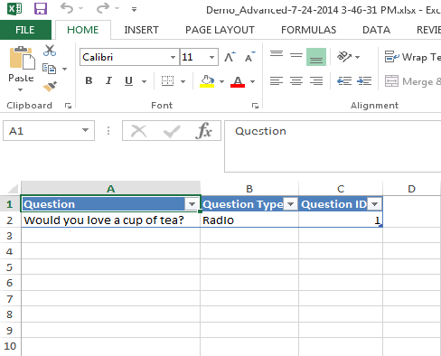
Task: Toggle Italic formatting
Action: [108, 80]
